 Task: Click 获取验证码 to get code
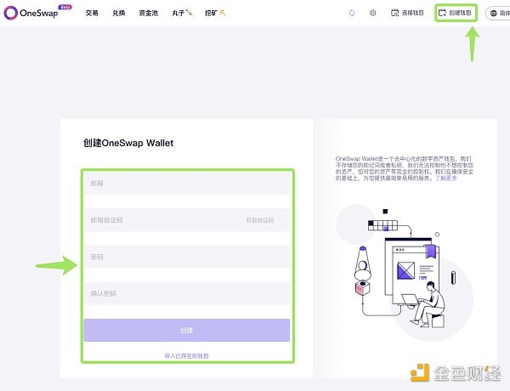(260, 220)
